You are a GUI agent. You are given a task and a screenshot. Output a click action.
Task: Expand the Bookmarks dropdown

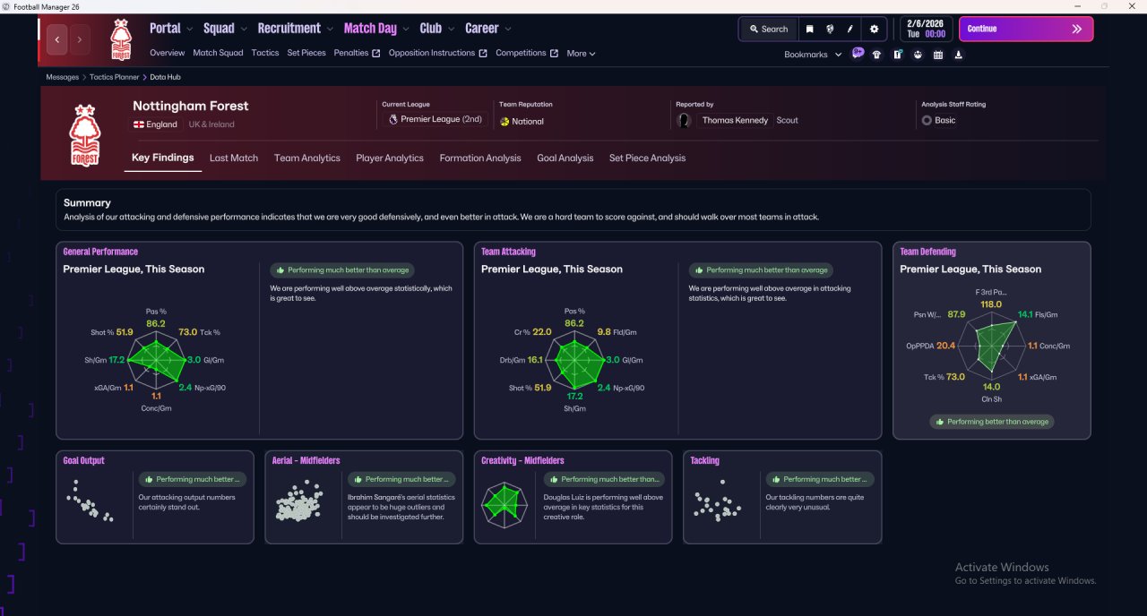click(x=813, y=55)
